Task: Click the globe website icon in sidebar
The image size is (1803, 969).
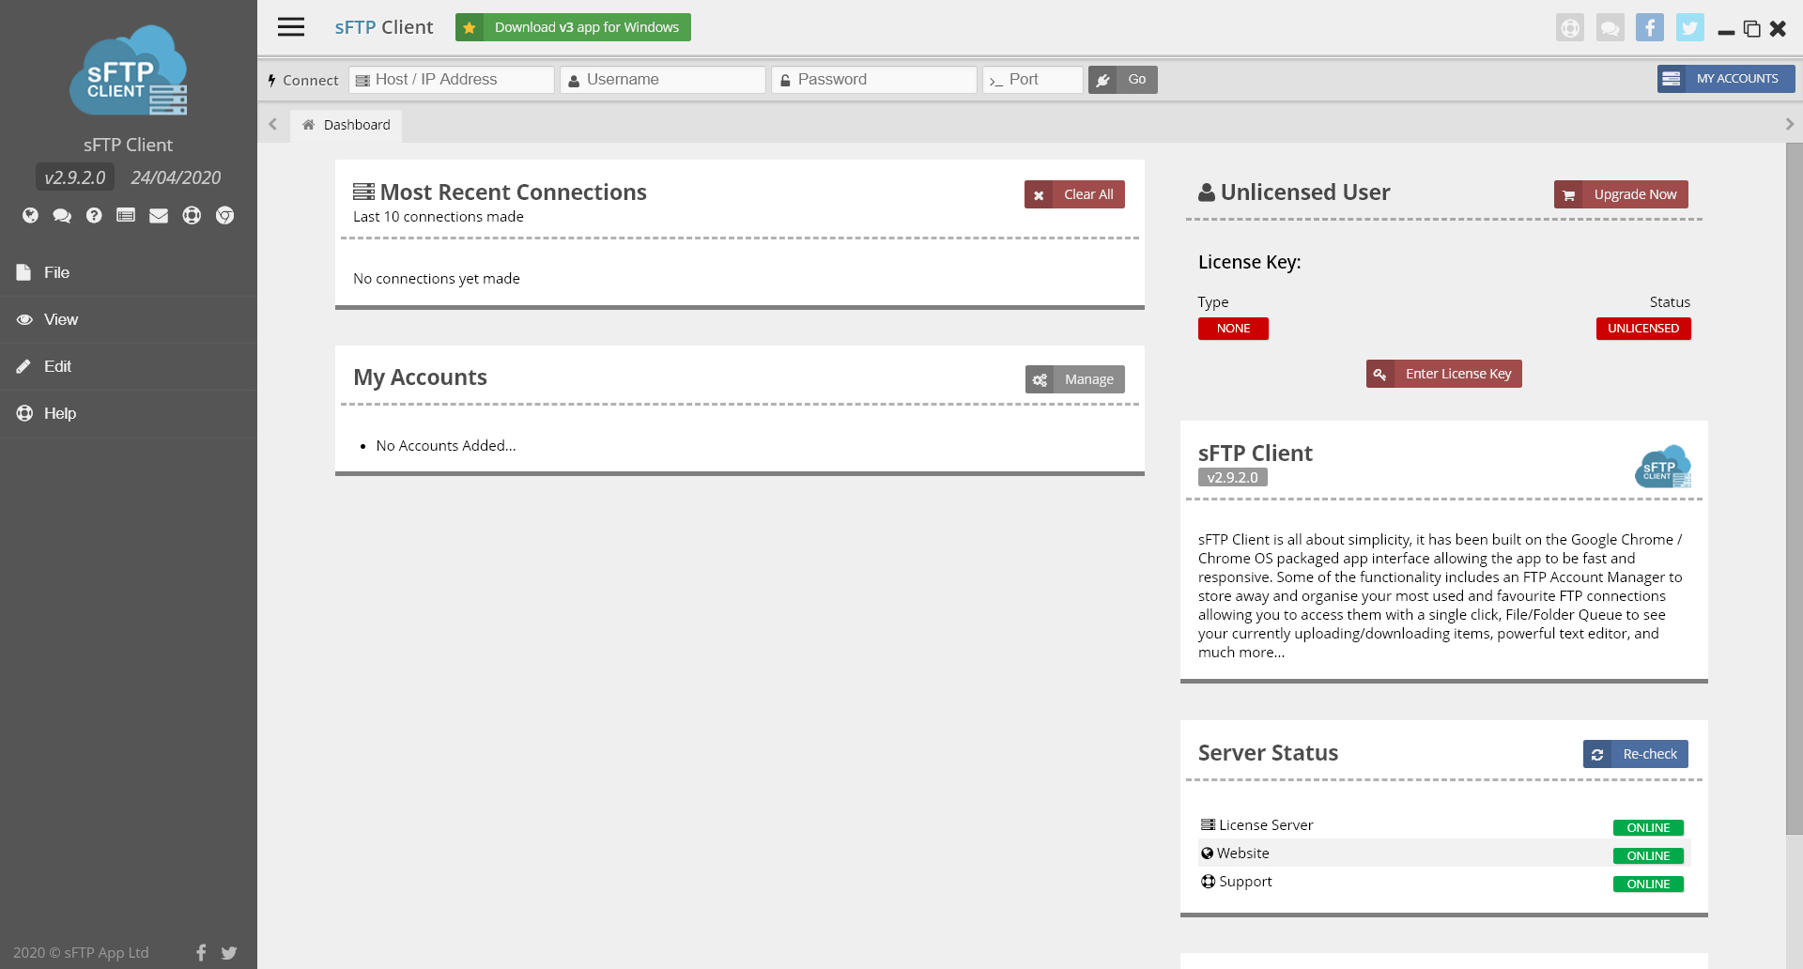Action: [30, 216]
